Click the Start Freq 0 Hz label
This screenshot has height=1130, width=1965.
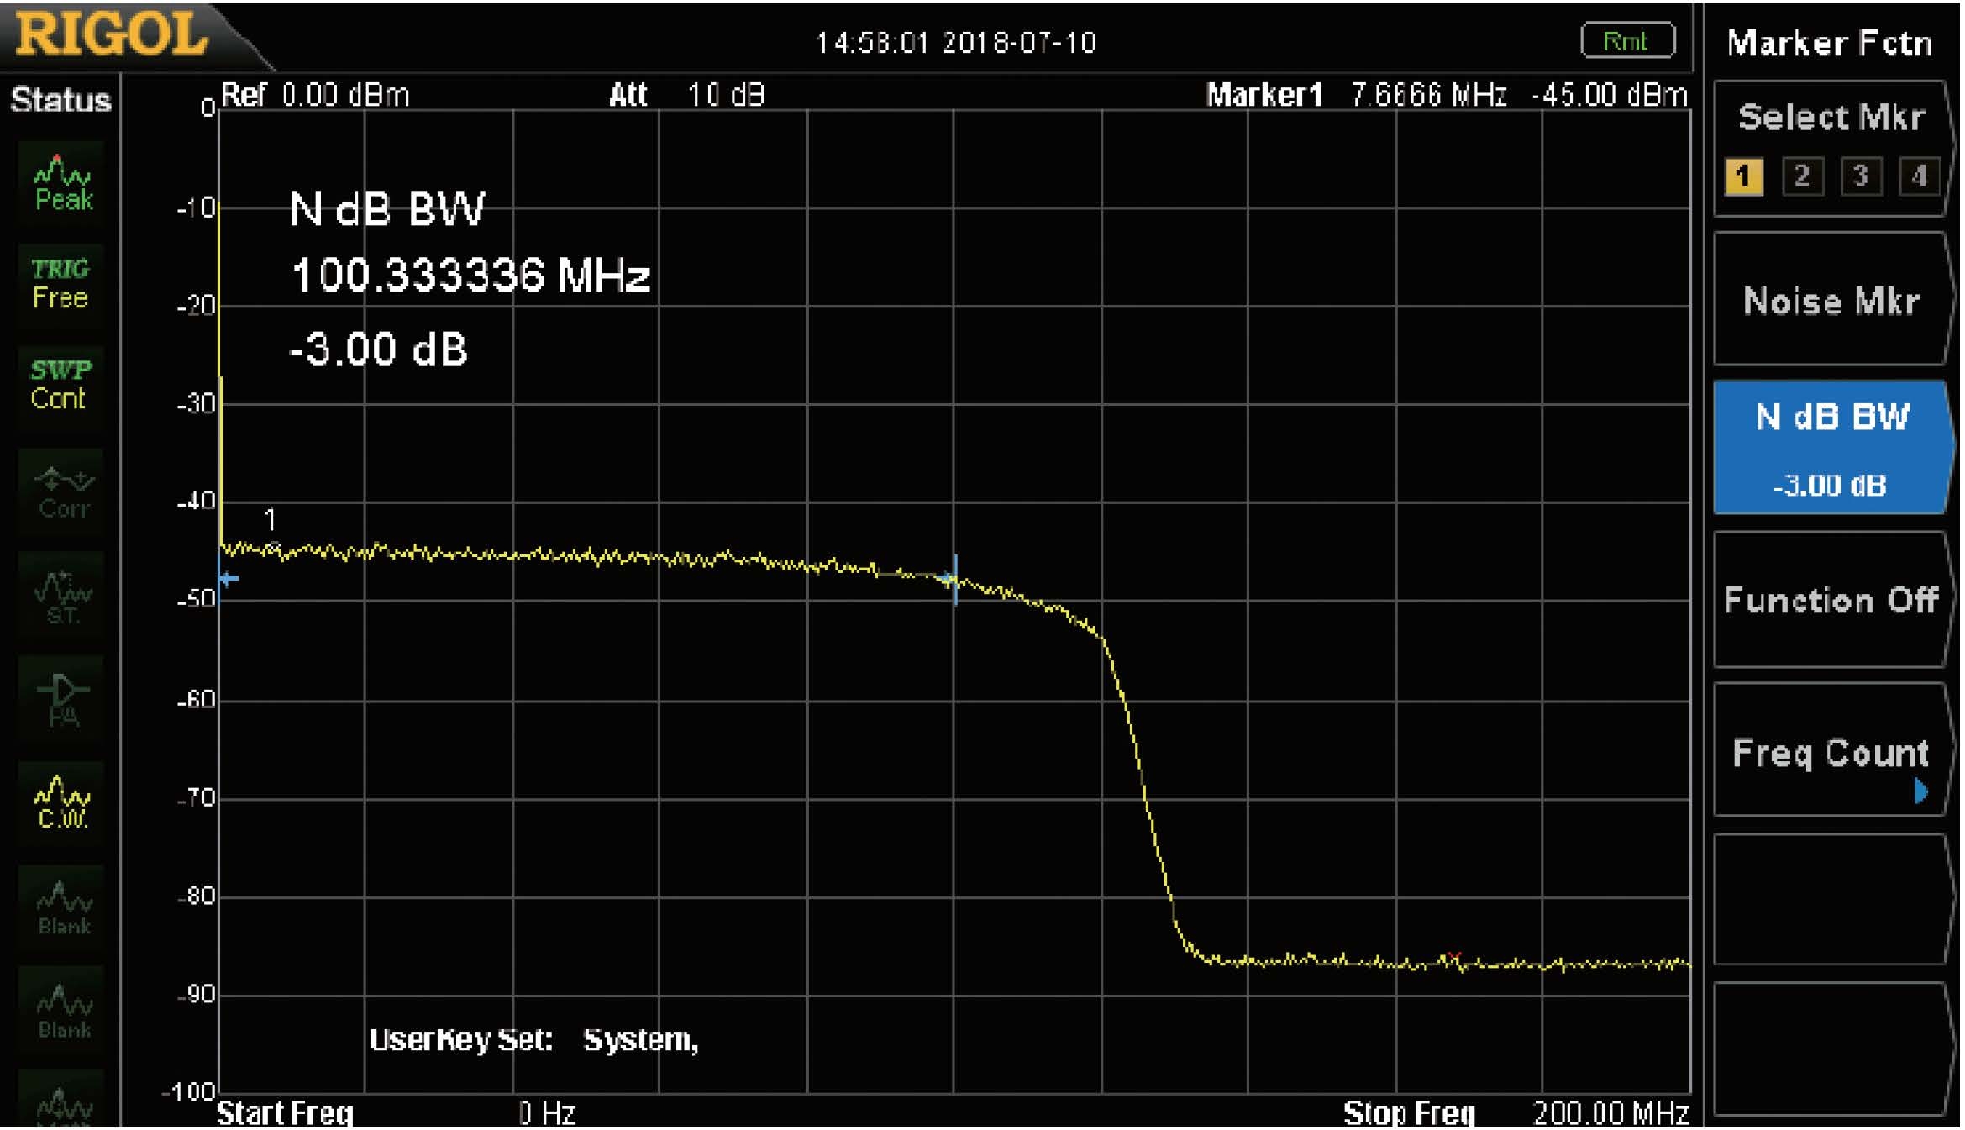(x=397, y=1113)
